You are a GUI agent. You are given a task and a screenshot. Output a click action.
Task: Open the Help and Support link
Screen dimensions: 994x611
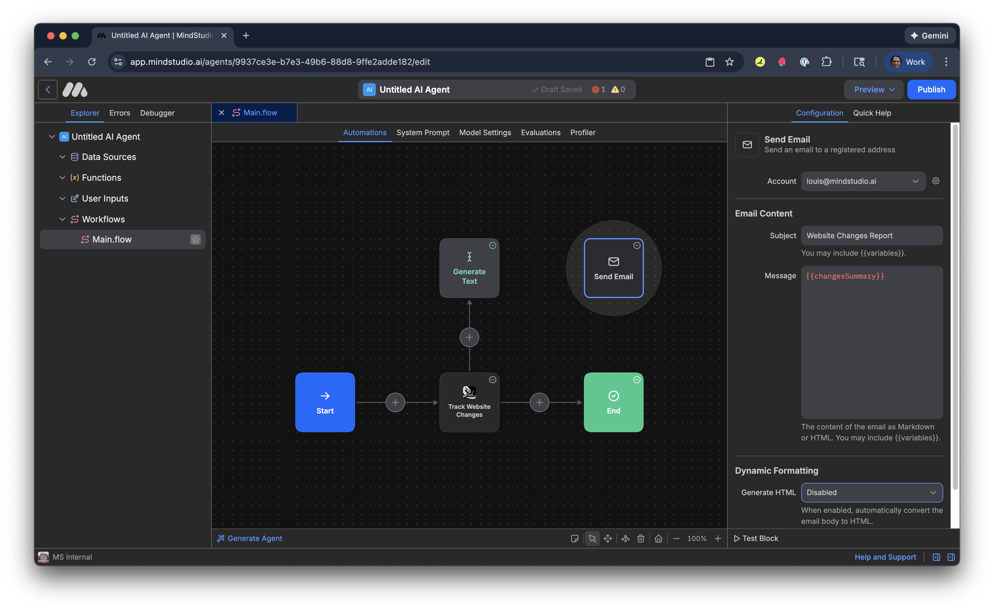tap(885, 557)
